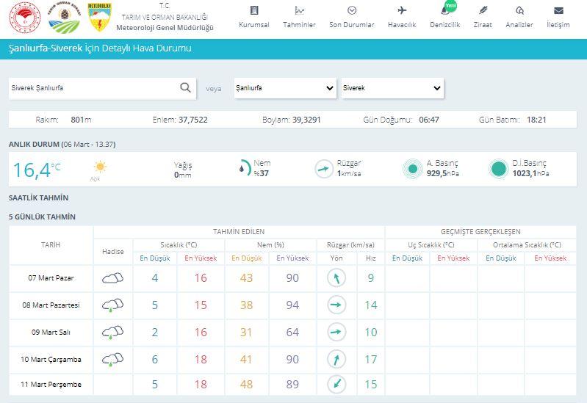Click the TAHMİN EDİLEN table header
Image resolution: width=587 pixels, height=403 pixels.
point(239,232)
